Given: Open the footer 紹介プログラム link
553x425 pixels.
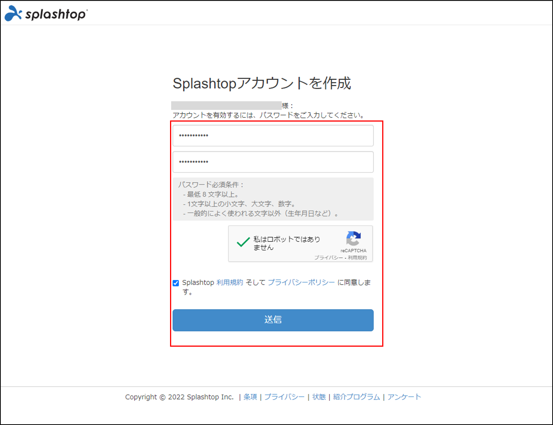Looking at the screenshot, I should (x=356, y=397).
